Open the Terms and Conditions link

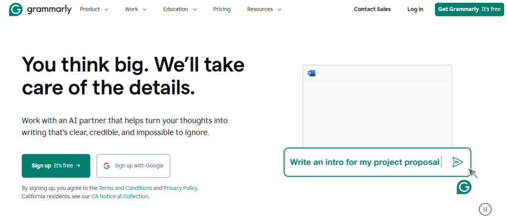(x=125, y=188)
